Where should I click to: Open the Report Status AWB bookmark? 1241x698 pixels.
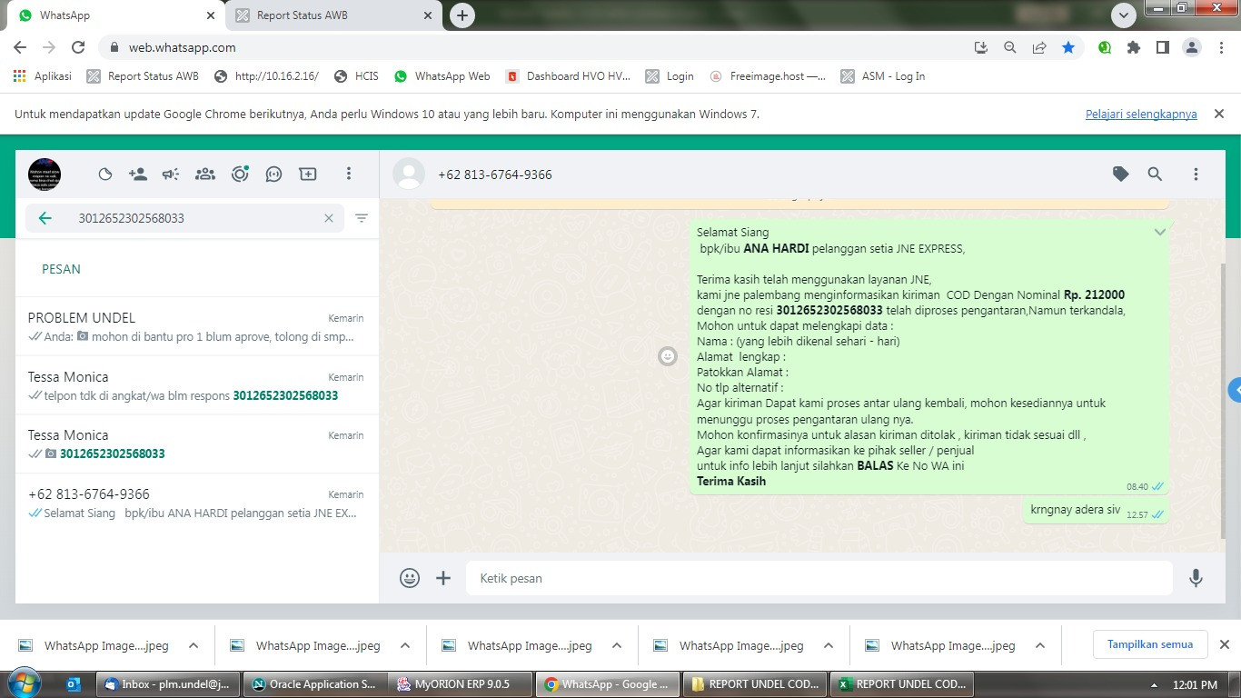click(143, 76)
